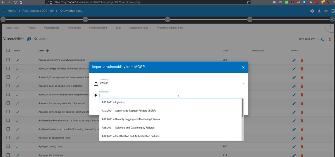The width and height of the screenshot is (335, 157).
Task: Switch to the Information risks tab
Action: point(98,28)
